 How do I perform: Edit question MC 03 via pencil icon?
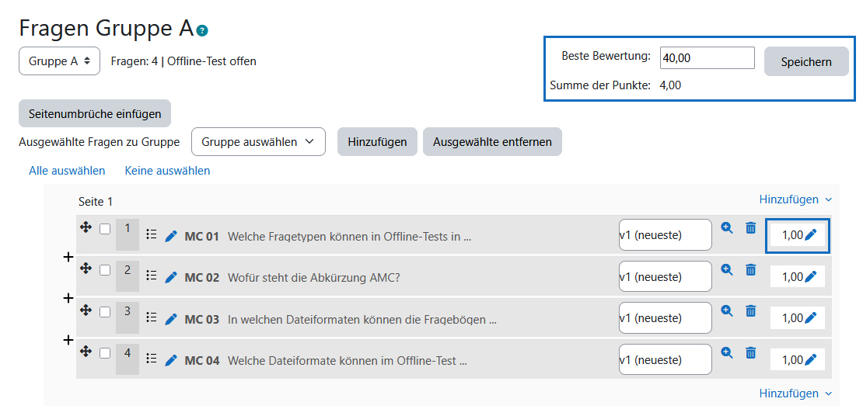point(171,319)
